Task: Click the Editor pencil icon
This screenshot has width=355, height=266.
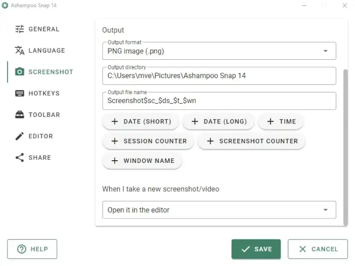Action: [20, 136]
